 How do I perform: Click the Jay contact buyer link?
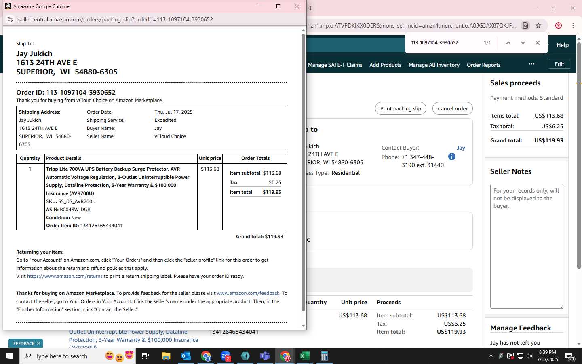pos(461,148)
